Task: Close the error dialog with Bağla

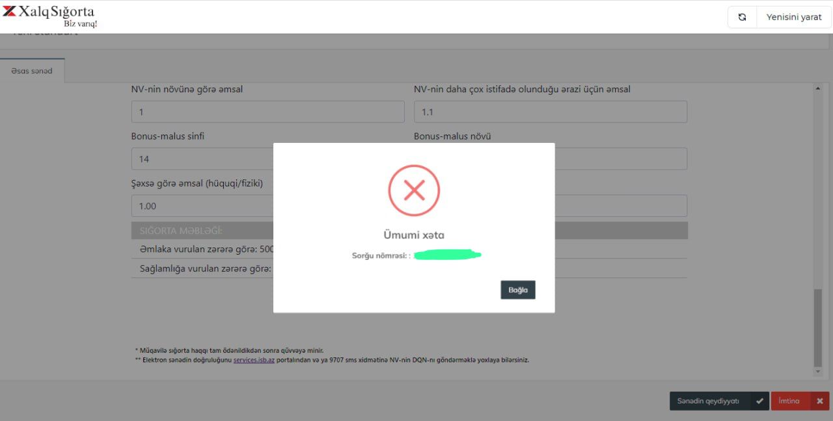Action: tap(517, 290)
